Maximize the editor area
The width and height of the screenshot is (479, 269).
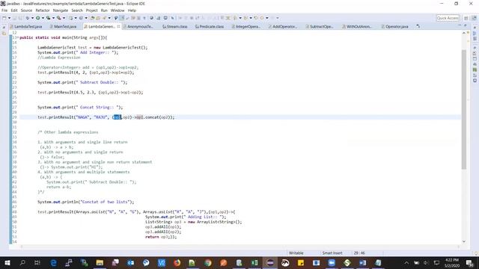[466, 25]
